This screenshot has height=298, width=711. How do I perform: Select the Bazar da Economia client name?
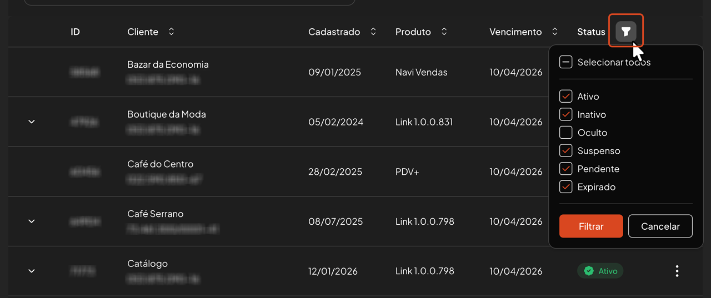(168, 64)
